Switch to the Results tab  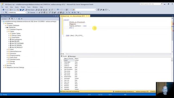(x=64, y=56)
